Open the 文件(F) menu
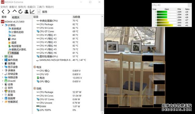 (4, 7)
